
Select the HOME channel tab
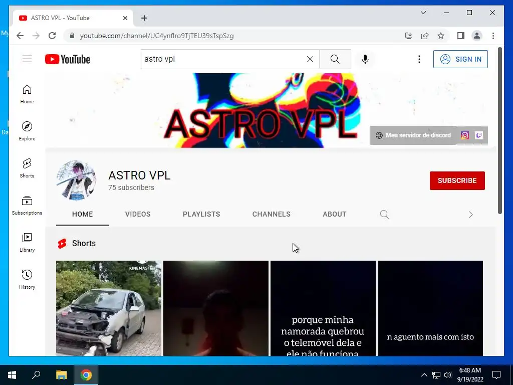click(83, 214)
